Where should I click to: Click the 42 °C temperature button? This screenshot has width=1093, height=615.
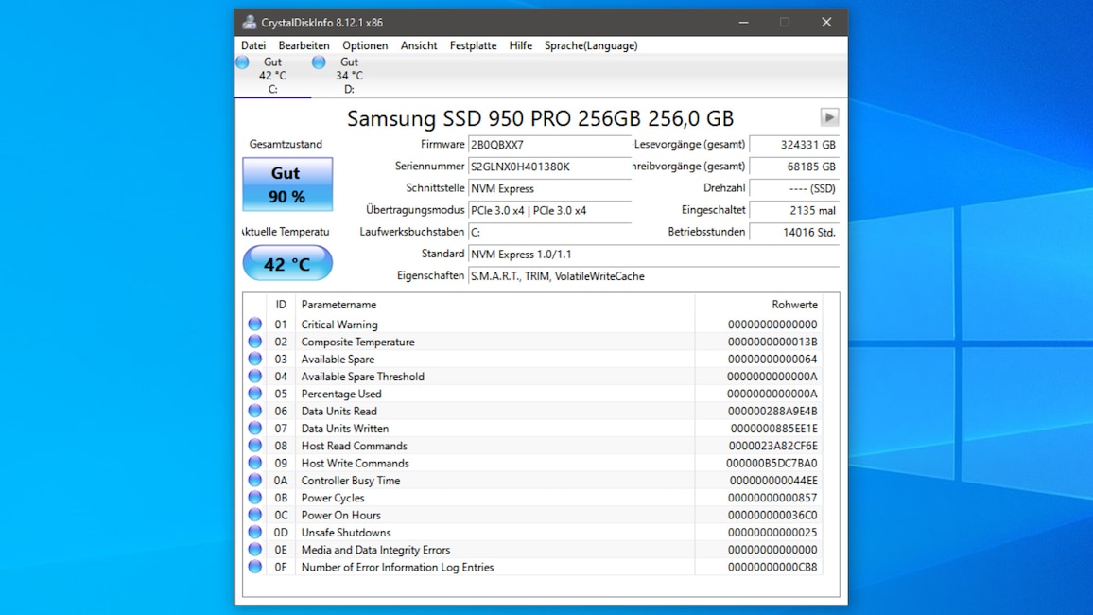[x=287, y=264]
